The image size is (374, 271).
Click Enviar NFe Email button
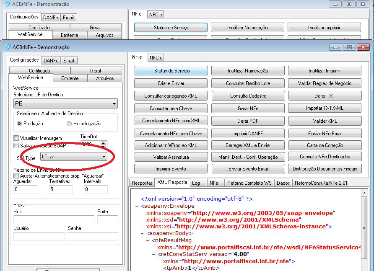325,134
